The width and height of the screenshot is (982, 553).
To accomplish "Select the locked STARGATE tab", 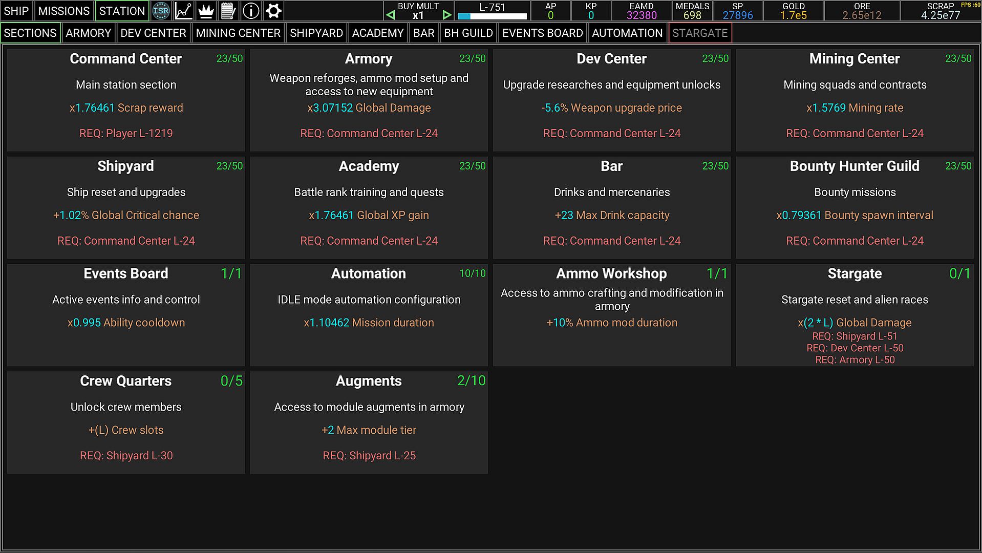I will [699, 33].
